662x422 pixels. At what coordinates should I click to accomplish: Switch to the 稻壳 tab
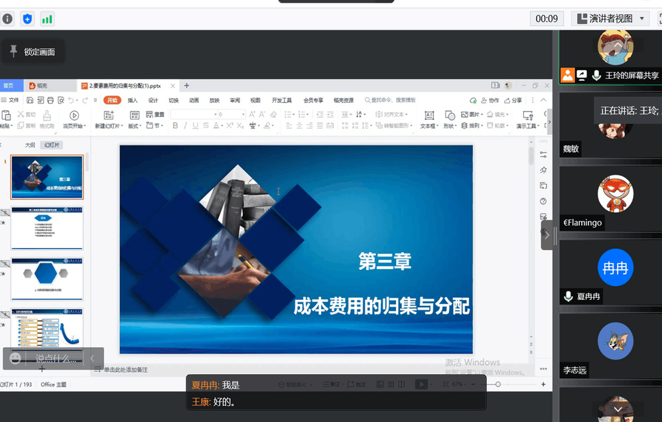pos(38,86)
